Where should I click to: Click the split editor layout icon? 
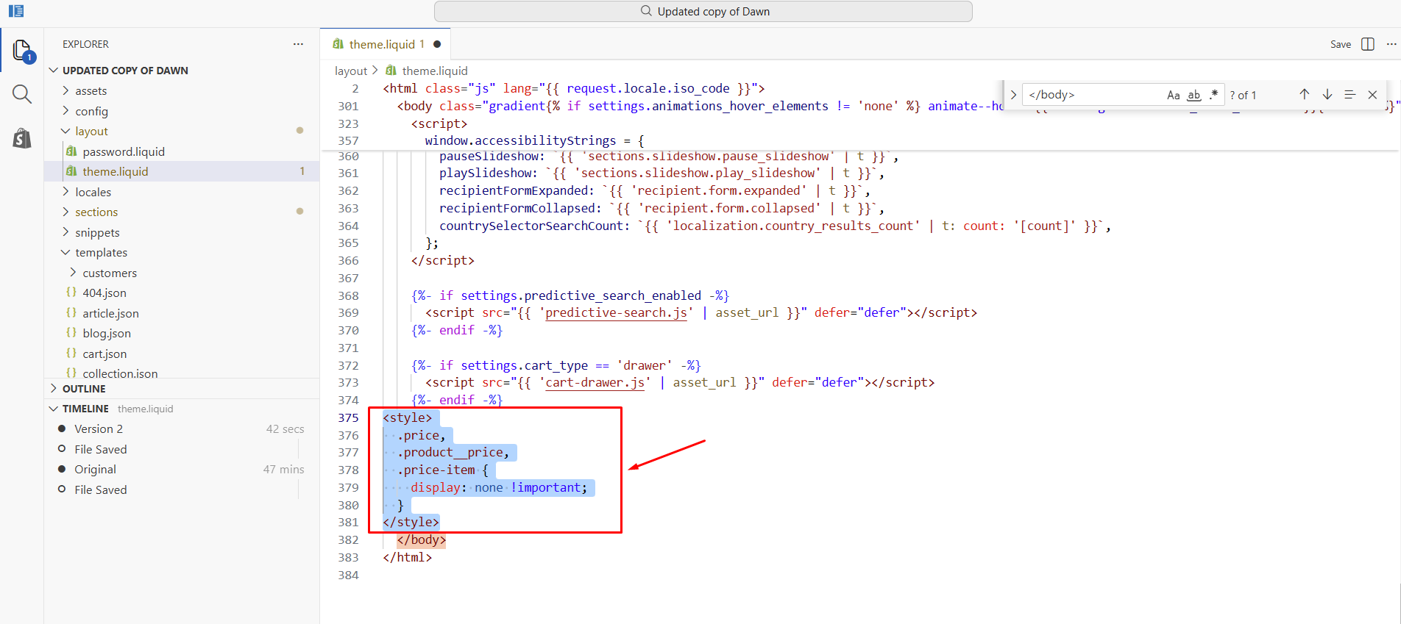click(x=1368, y=44)
